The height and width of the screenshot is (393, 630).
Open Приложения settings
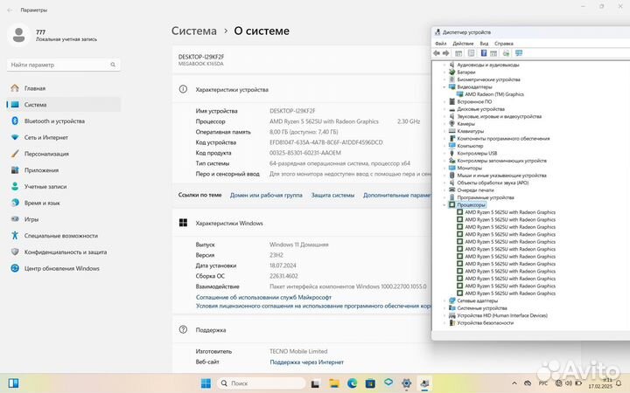click(x=64, y=170)
